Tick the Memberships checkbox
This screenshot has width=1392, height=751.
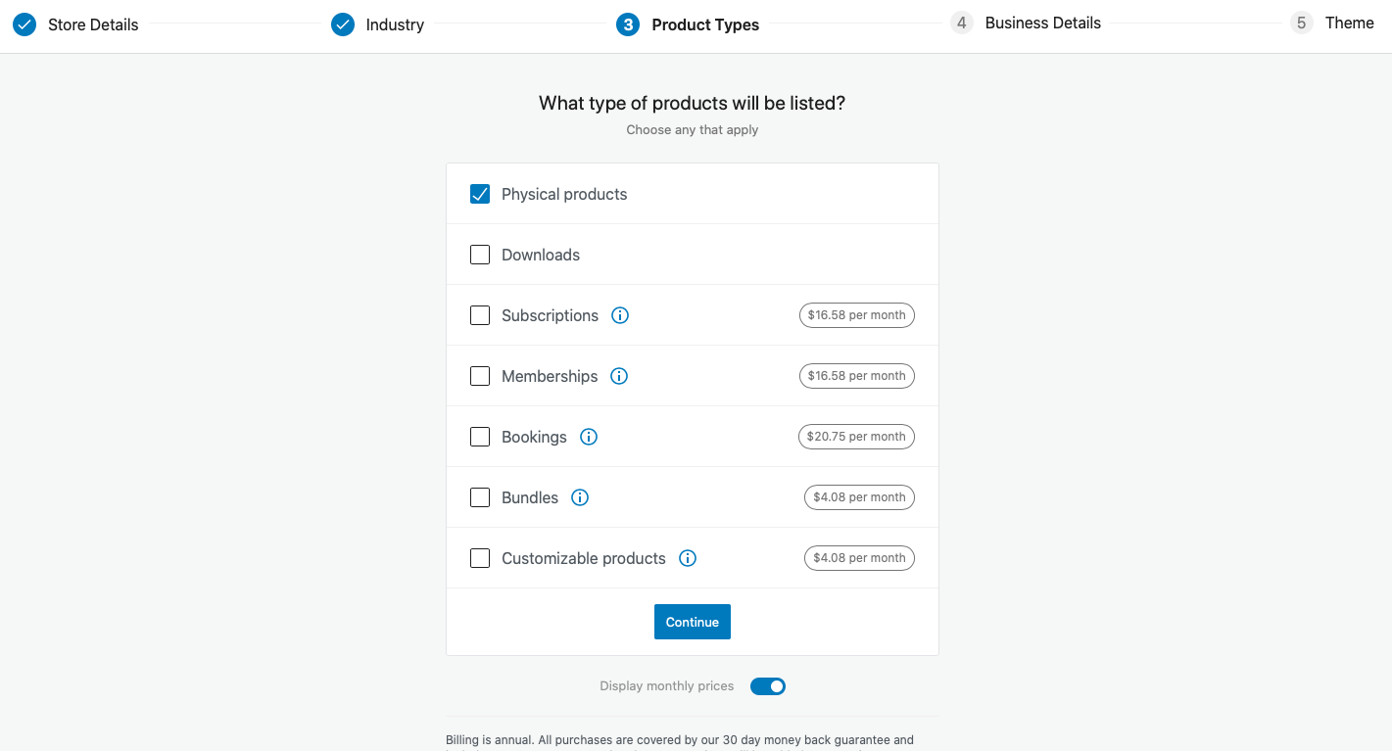[480, 376]
